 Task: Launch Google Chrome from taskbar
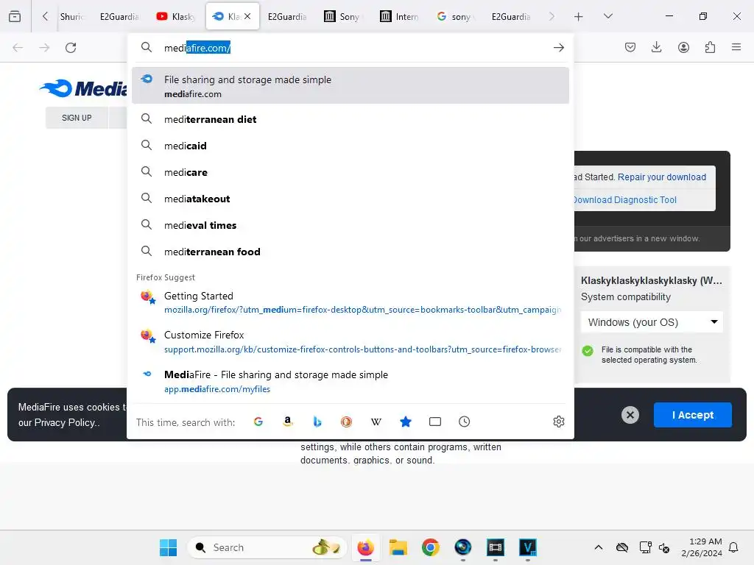pyautogui.click(x=430, y=547)
